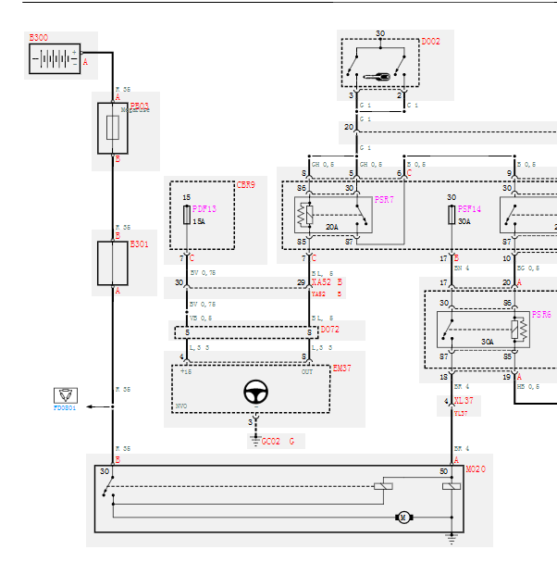Open the FD0801 connector location icon
Viewport: 557px width, 562px height.
pos(66,395)
